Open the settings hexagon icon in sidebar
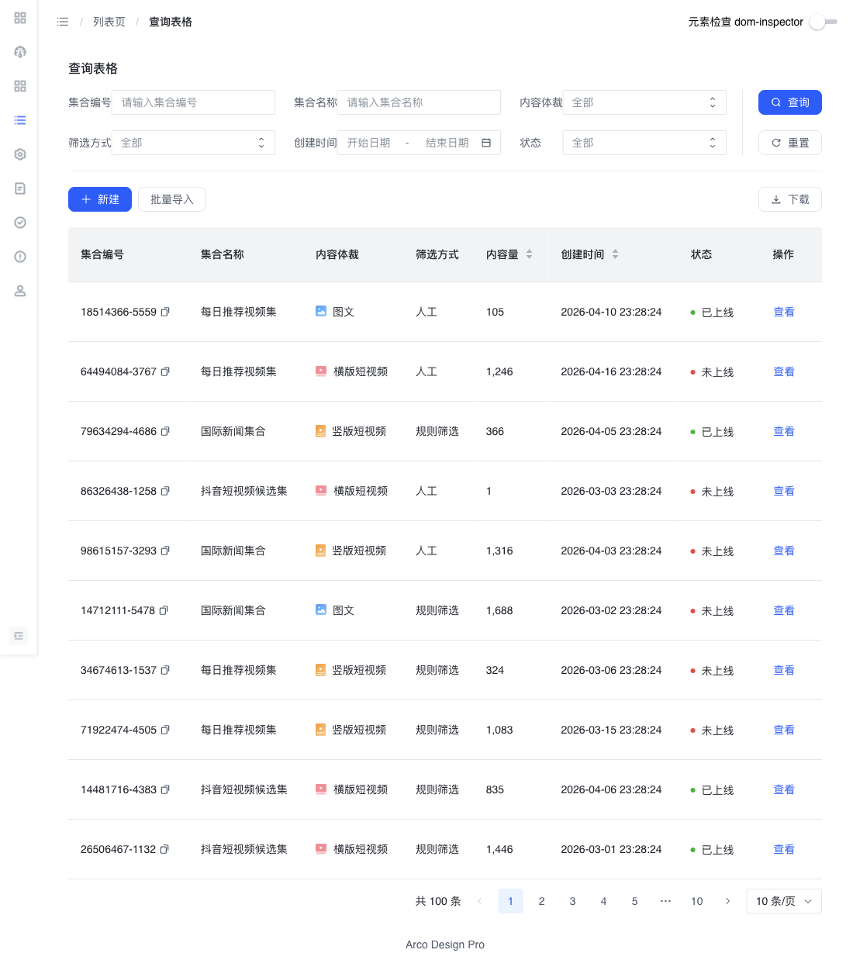853x960 pixels. 20,154
